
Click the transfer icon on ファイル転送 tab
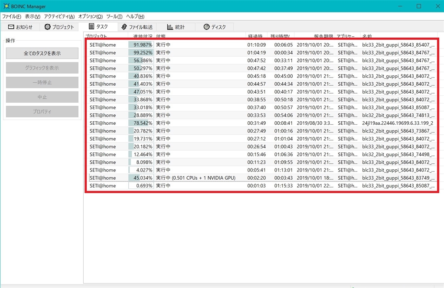[x=124, y=27]
